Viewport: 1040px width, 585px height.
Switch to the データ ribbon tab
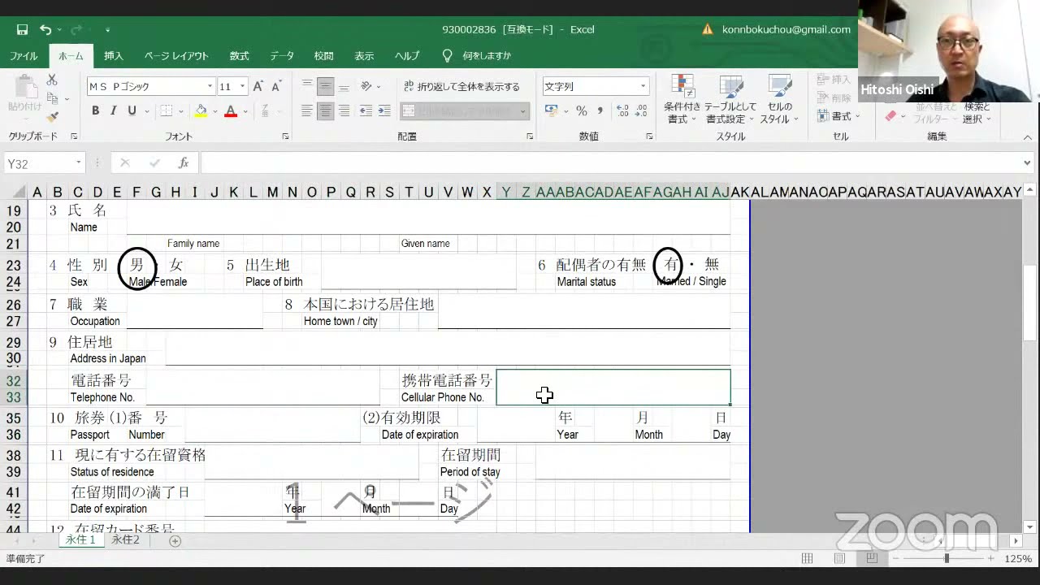[282, 56]
